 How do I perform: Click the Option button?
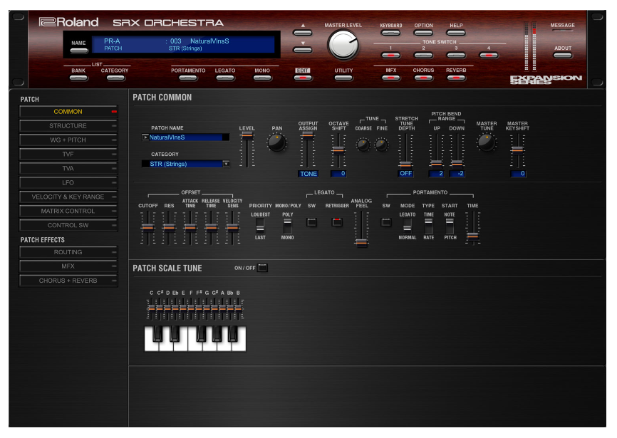click(423, 33)
